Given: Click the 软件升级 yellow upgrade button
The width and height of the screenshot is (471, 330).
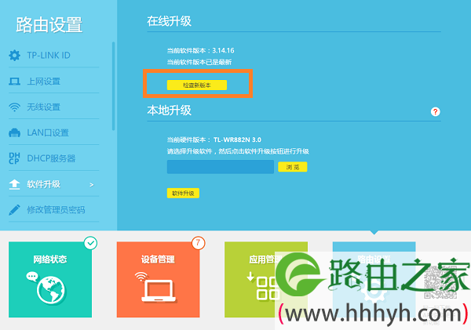Looking at the screenshot, I should click(183, 193).
